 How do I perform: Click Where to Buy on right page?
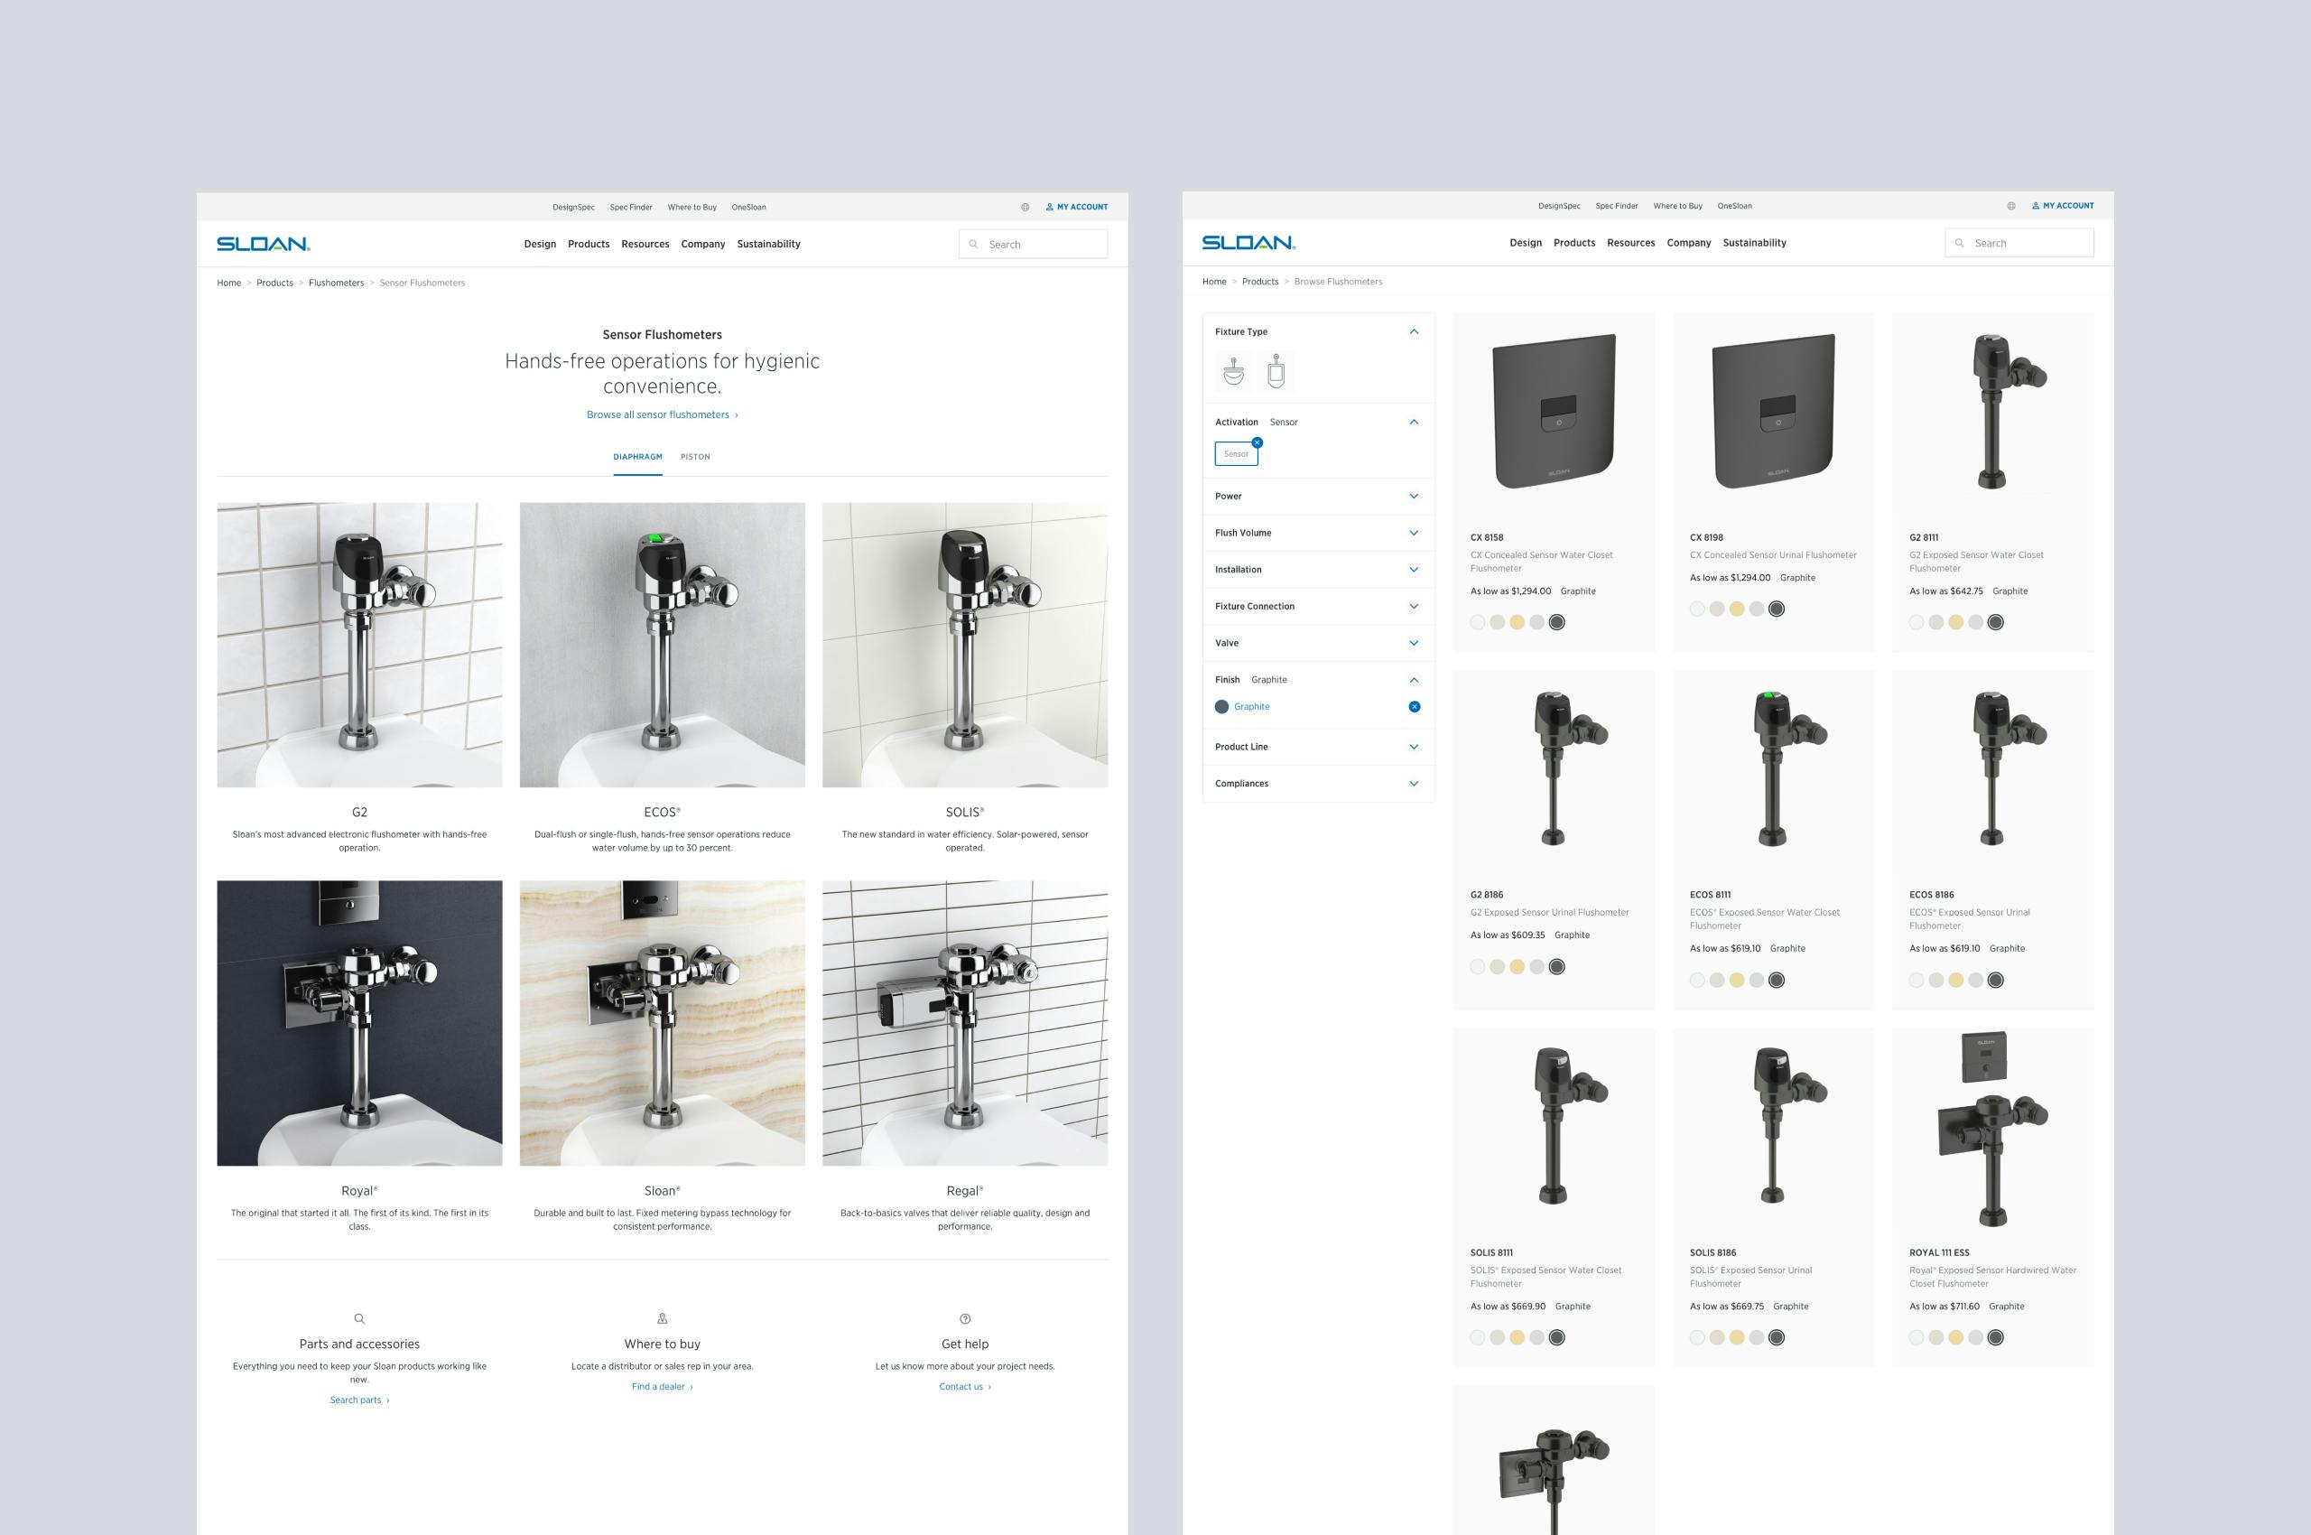point(1677,206)
